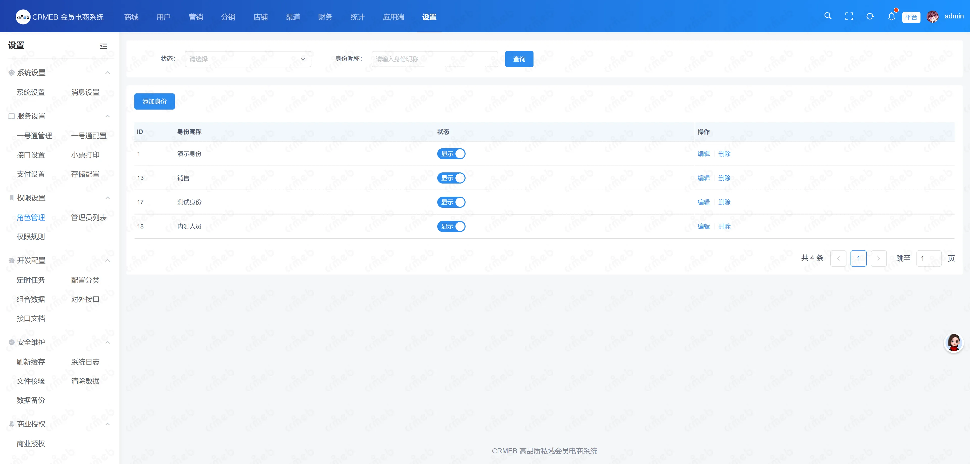Delete the 内测人员 role
This screenshot has height=464, width=970.
click(724, 226)
